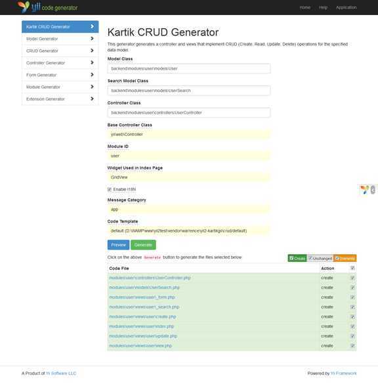Open UserSearch.php code file link
This screenshot has height=388, width=378.
pyautogui.click(x=144, y=288)
